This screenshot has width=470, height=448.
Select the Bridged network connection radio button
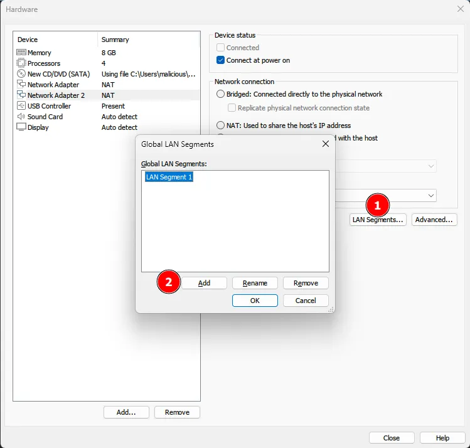[220, 94]
